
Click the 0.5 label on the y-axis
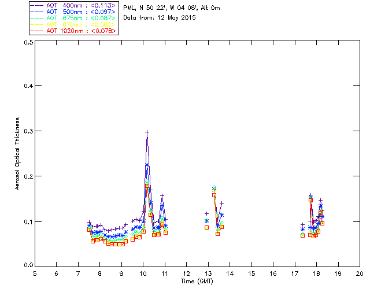[x=28, y=42]
